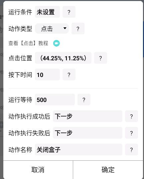Open help for 点击位置
This screenshot has height=179, width=144.
tap(100, 58)
